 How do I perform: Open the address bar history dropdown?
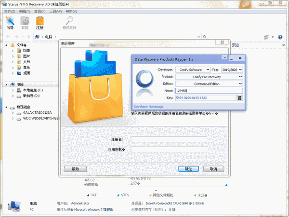(199, 37)
